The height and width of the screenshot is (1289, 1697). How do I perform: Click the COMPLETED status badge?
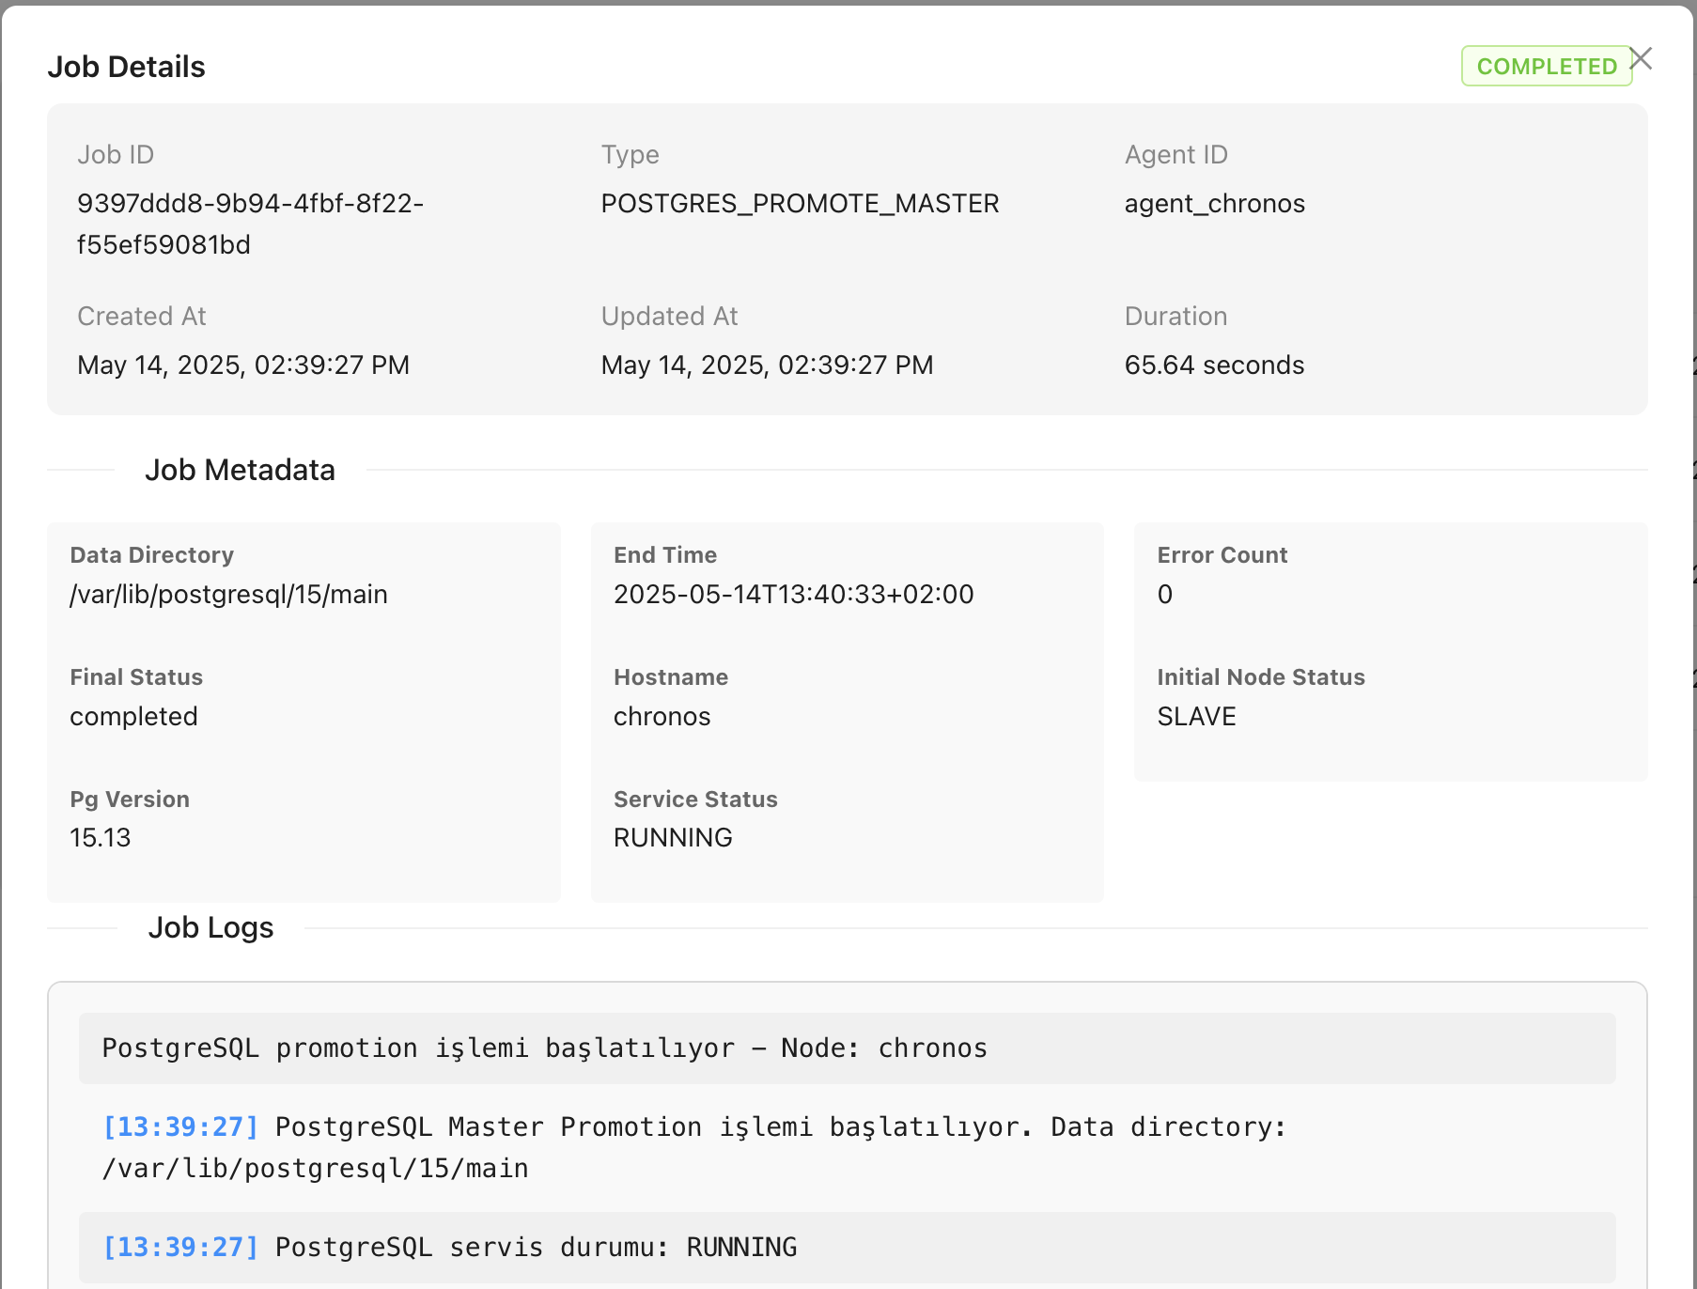(x=1547, y=66)
